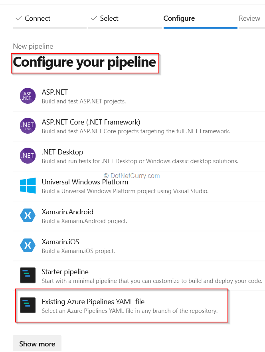Choose the Starter pipeline title
Image resolution: width=265 pixels, height=352 pixels.
(65, 272)
